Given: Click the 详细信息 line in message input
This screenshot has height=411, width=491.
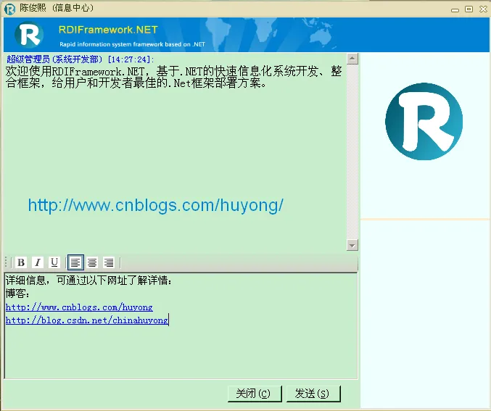Looking at the screenshot, I should click(x=88, y=280).
